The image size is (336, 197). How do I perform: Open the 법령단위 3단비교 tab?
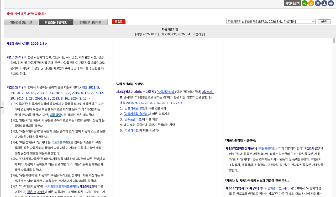(x=90, y=22)
